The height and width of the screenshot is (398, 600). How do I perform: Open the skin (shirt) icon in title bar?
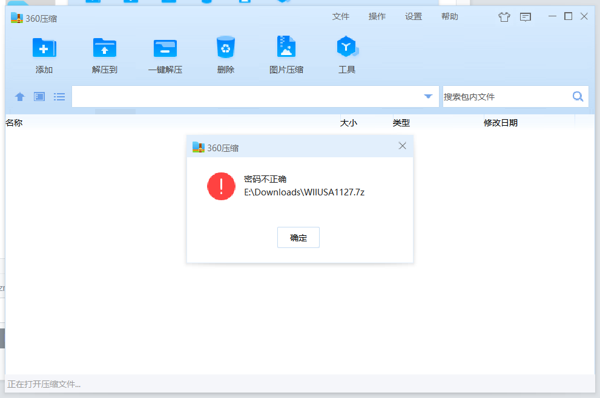tap(504, 17)
